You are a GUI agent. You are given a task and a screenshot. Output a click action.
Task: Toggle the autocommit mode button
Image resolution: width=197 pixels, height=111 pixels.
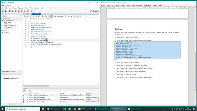51,16
